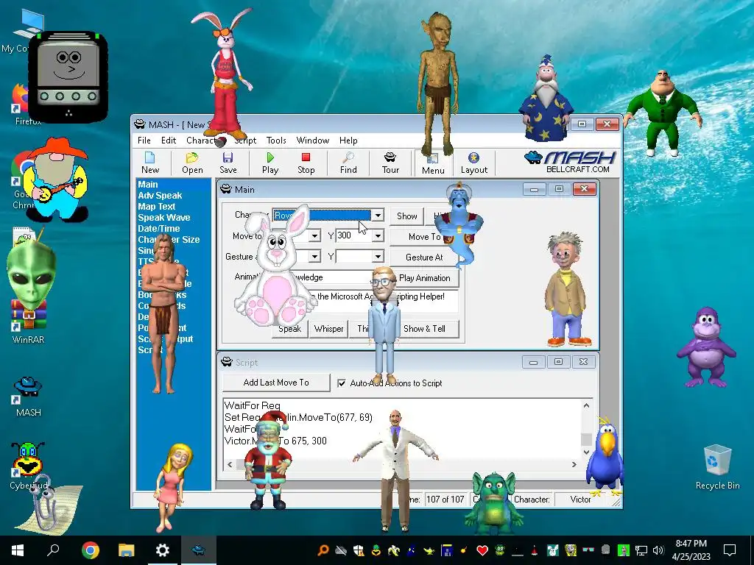The width and height of the screenshot is (754, 565).
Task: Open File Explorer from the taskbar
Action: pyautogui.click(x=127, y=550)
